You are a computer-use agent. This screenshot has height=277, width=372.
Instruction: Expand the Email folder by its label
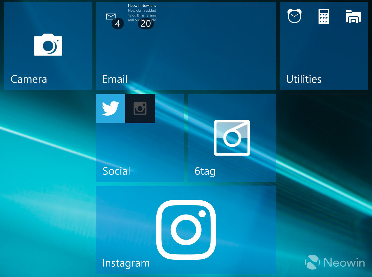tap(115, 79)
